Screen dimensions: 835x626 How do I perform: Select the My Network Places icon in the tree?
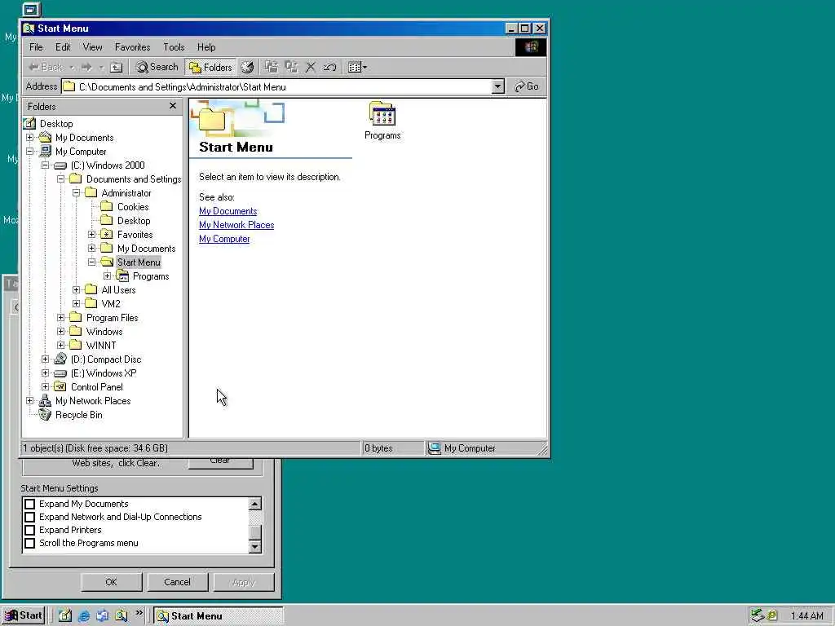click(x=46, y=401)
